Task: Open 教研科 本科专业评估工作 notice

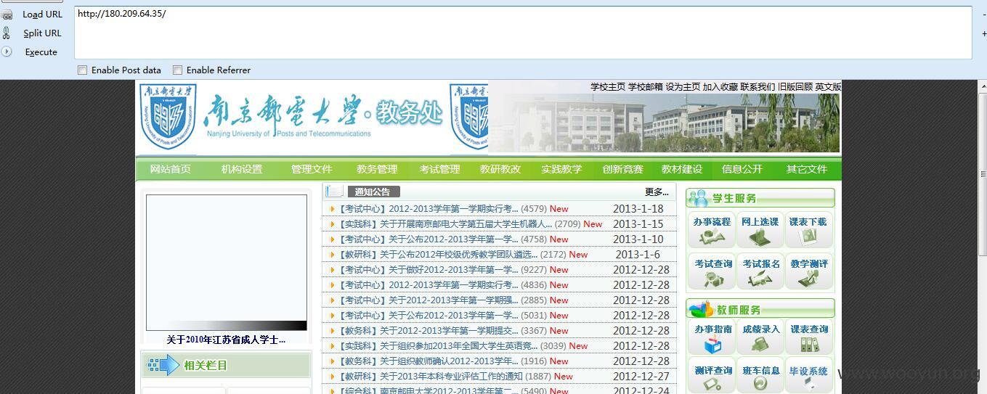Action: (431, 376)
